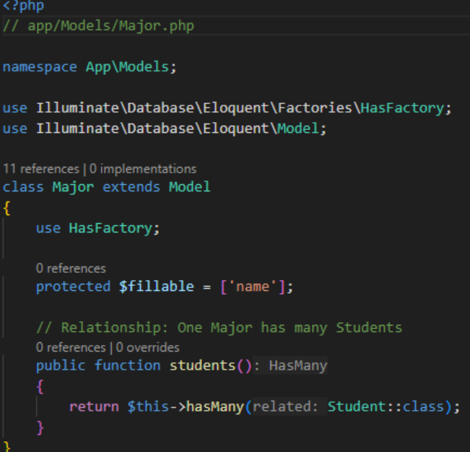Click the 'name' string in the array

(x=254, y=287)
